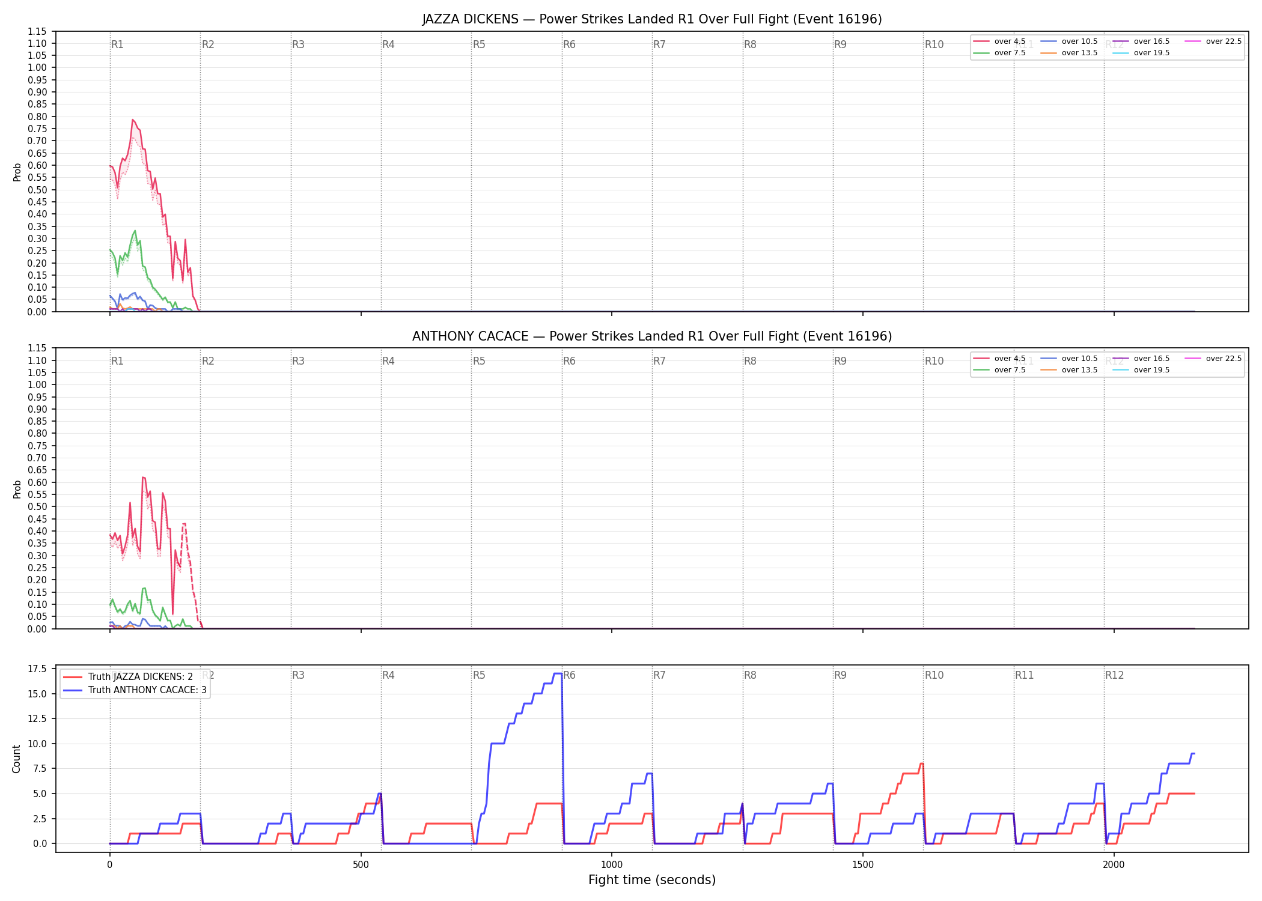Click the 'Count' y-axis label
This screenshot has width=1262, height=901.
click(x=16, y=759)
